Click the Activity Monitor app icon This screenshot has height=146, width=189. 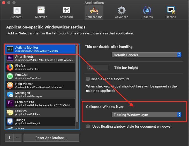point(10,49)
